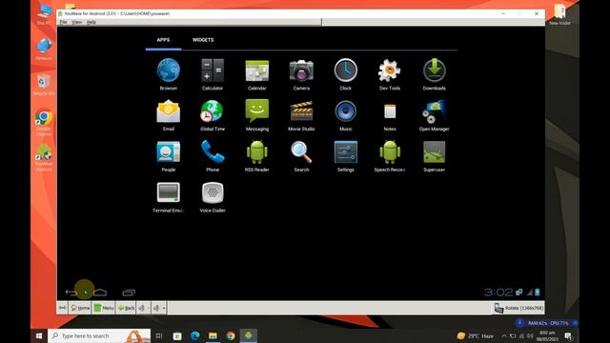Select New folder on desktop

559,15
